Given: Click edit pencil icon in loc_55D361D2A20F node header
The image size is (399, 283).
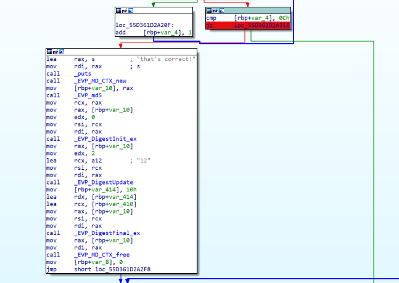Looking at the screenshot, I should [125, 10].
